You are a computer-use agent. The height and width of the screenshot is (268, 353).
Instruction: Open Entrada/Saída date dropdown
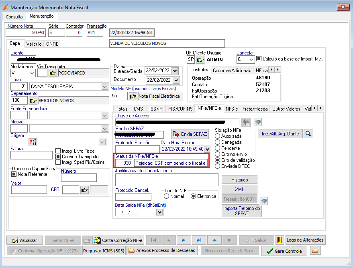[x=175, y=71]
